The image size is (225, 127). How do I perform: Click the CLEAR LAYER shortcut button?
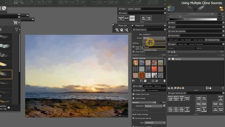point(198,98)
